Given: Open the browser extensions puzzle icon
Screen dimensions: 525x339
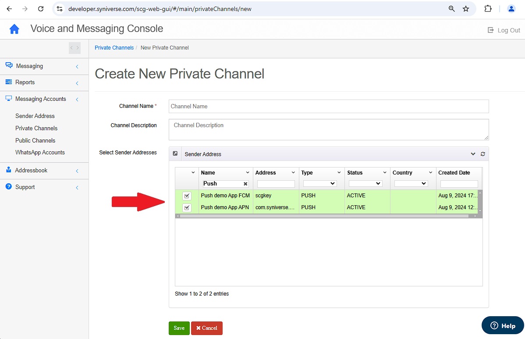Looking at the screenshot, I should click(x=488, y=9).
